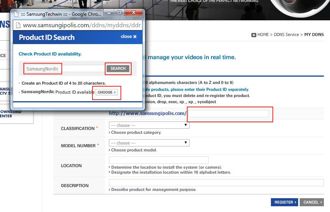Click 'Choose product category.' hint text
Image resolution: width=330 pixels, height=212 pixels.
(x=136, y=133)
